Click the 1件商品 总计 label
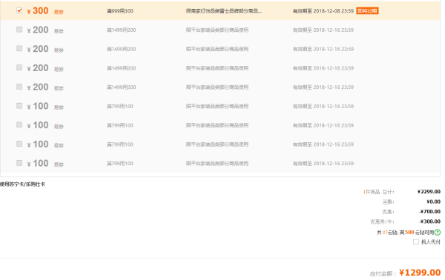The image size is (445, 280). [x=378, y=192]
